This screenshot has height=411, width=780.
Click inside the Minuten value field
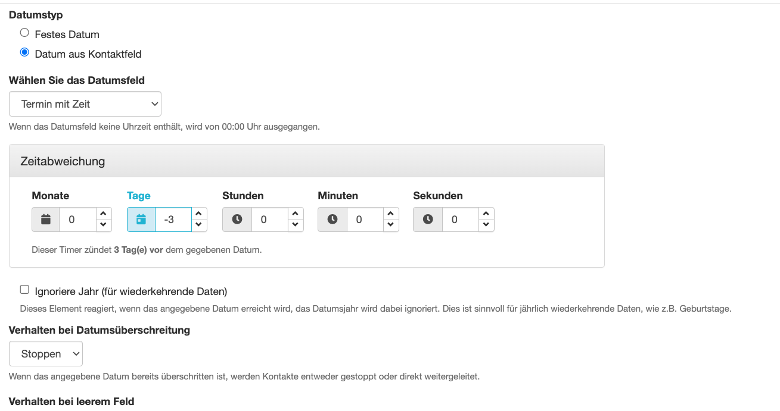point(365,219)
